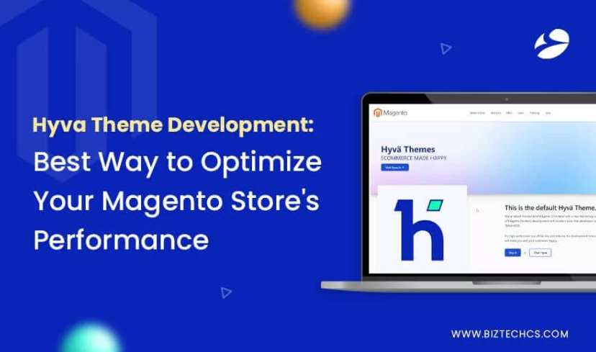This screenshot has width=596, height=352.
Task: Open the Men menu item
Action: point(510,113)
